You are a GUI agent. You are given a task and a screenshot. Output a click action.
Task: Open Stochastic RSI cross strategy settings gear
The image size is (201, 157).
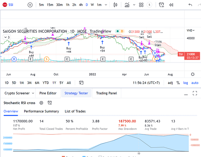coord(41,103)
